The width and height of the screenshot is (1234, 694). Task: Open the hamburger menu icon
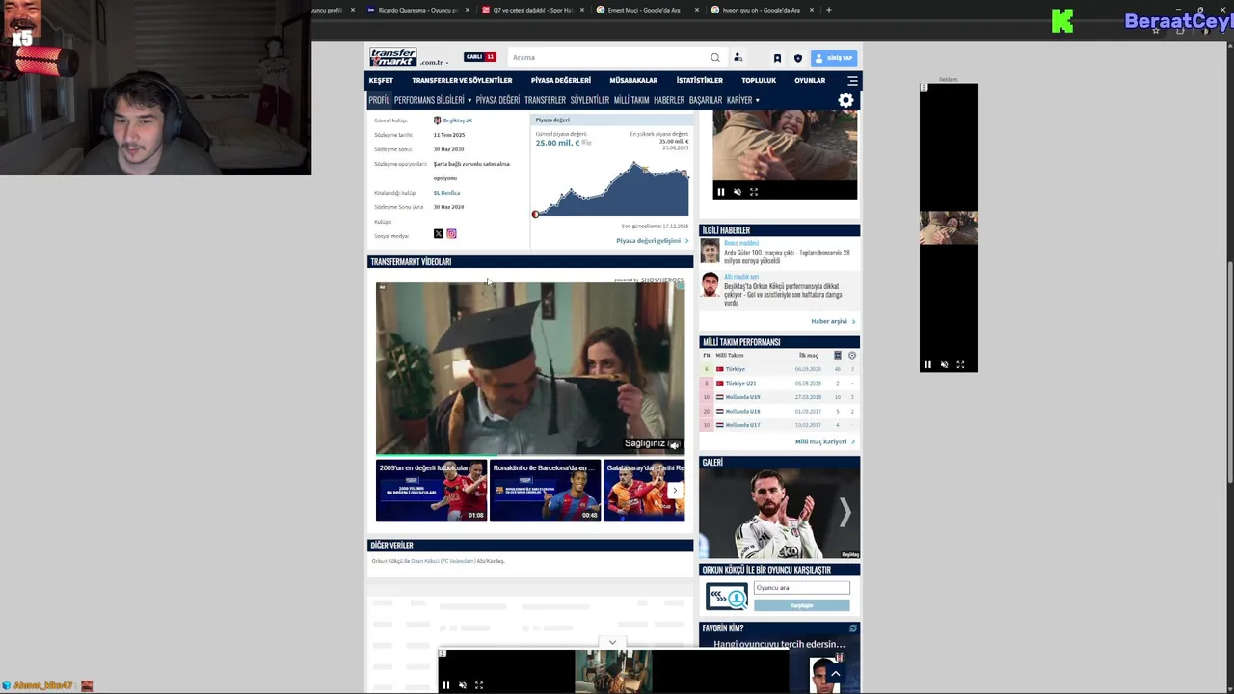pyautogui.click(x=852, y=81)
